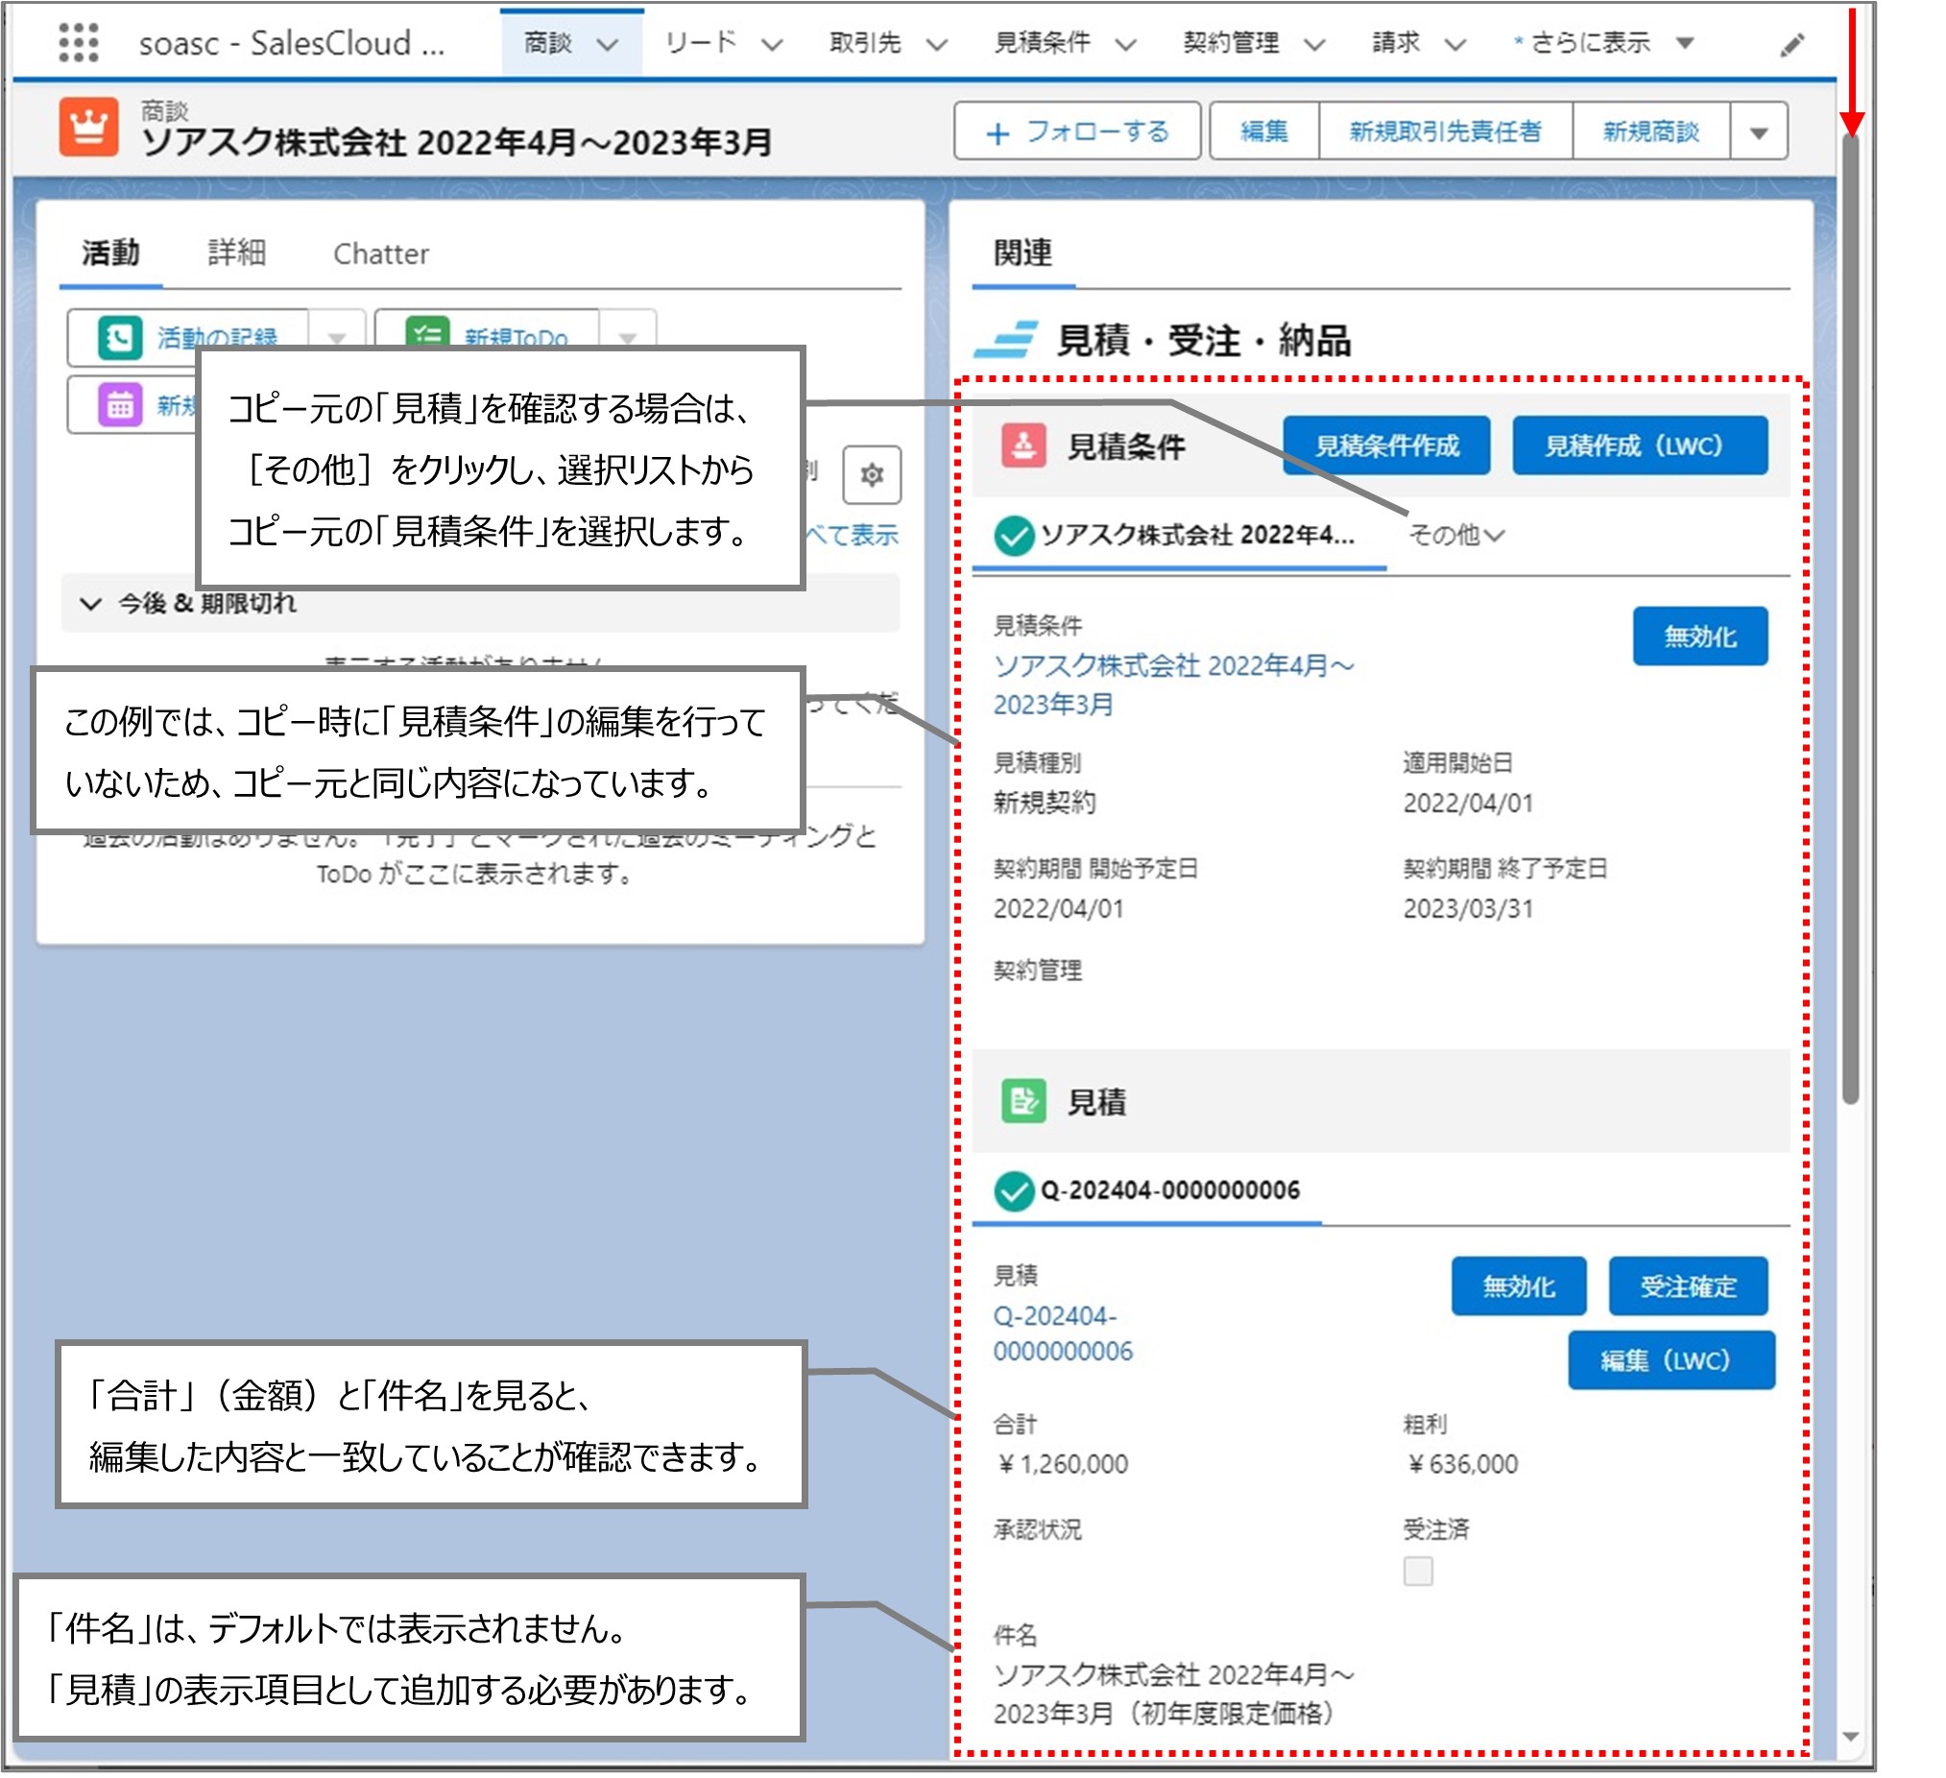
Task: Click the 新規取引先責任者 button
Action: click(x=1446, y=132)
